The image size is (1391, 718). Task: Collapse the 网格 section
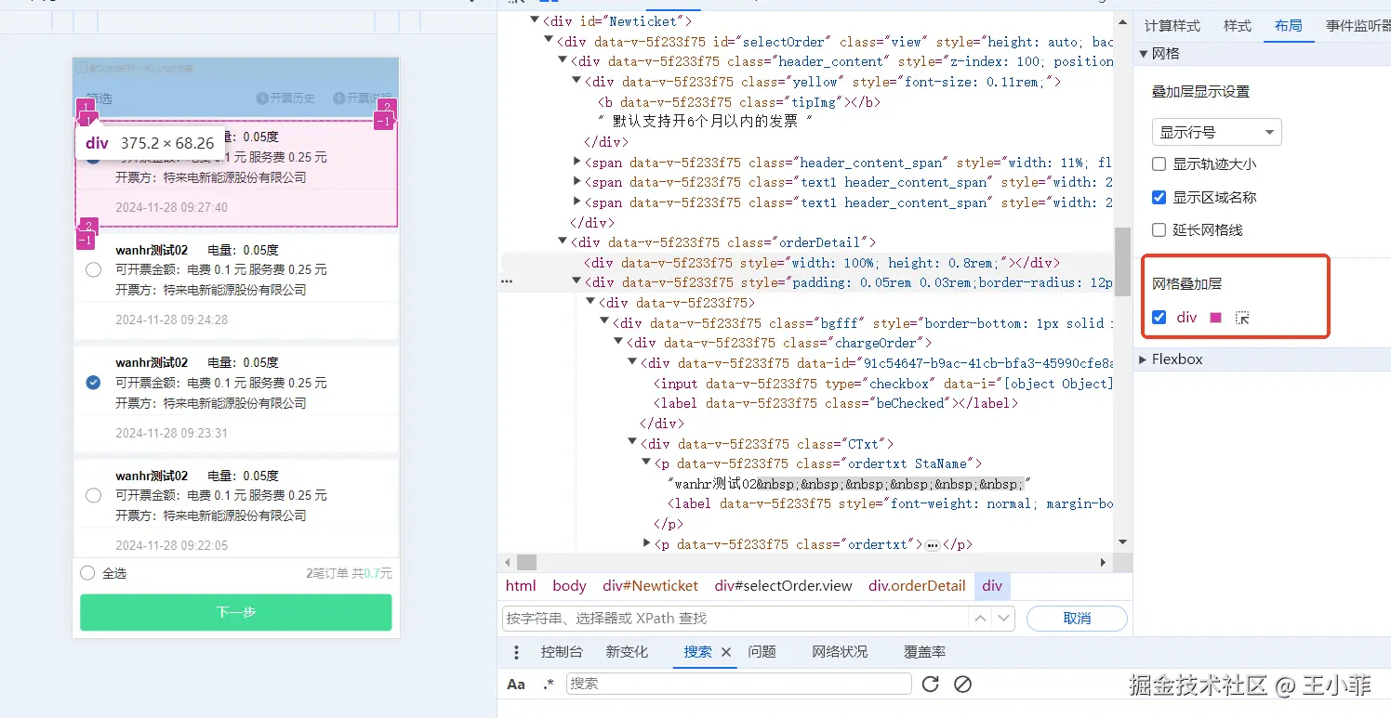pos(1144,54)
